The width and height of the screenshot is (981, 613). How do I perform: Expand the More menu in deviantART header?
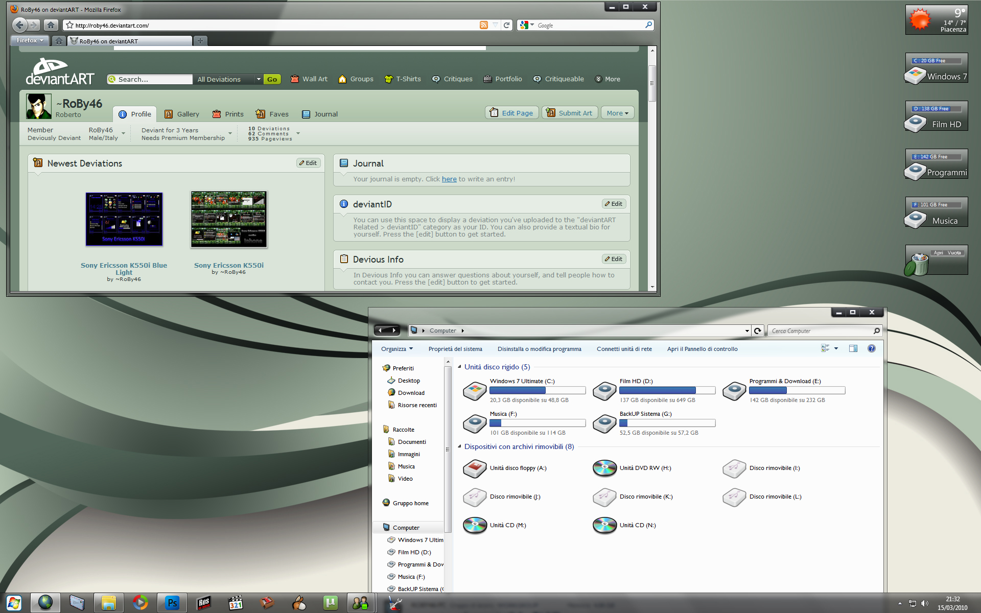[608, 79]
